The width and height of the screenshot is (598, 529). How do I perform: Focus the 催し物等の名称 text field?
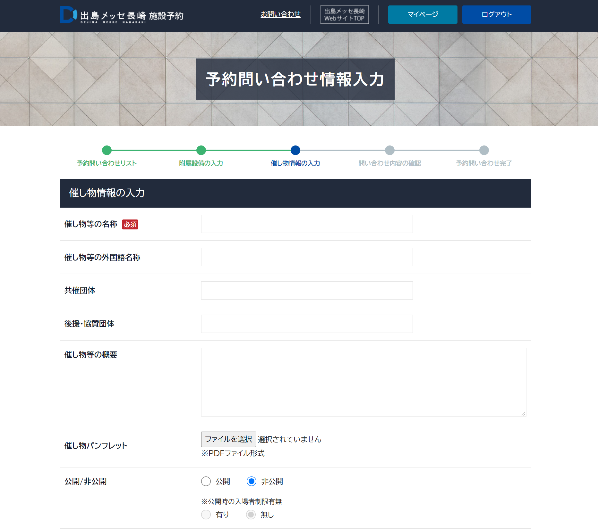(x=307, y=224)
